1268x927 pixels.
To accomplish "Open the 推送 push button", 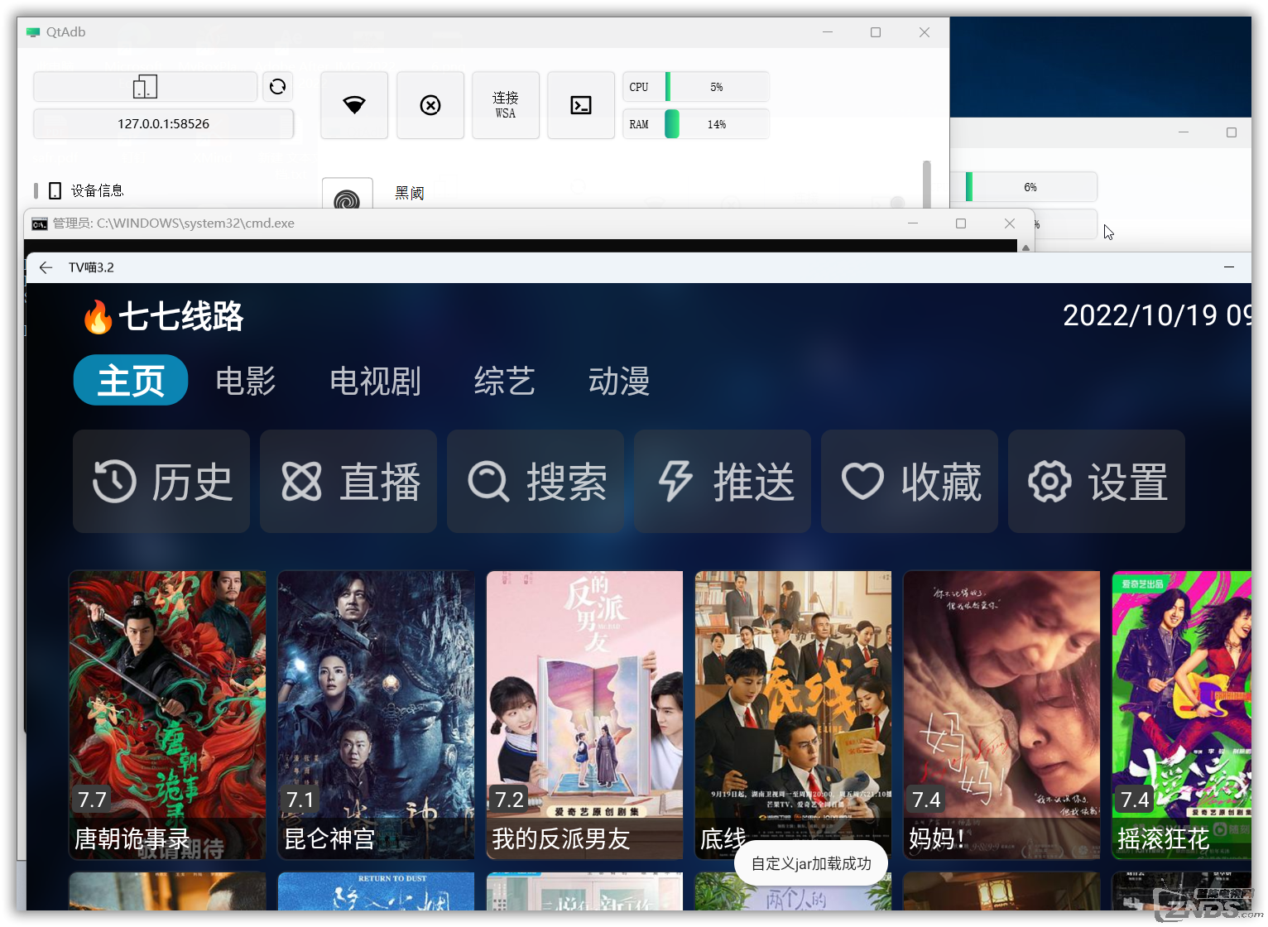I will point(723,482).
